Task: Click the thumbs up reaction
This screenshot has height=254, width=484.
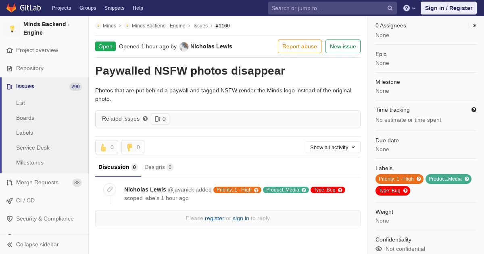Action: coord(106,147)
